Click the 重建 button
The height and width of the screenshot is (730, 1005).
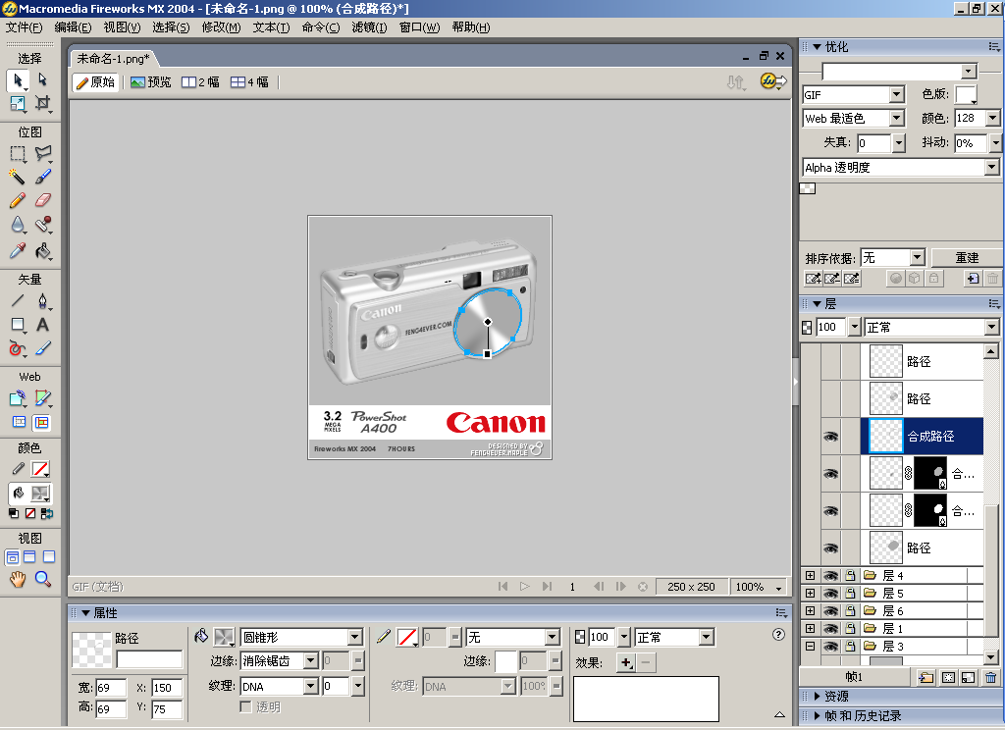click(x=967, y=258)
